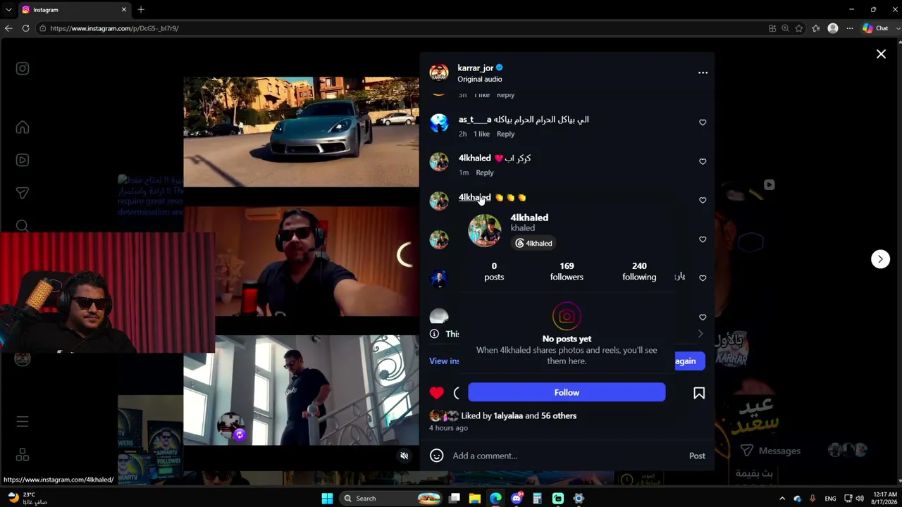Open the hamburger More menu in the sidebar
The image size is (902, 507).
click(x=23, y=422)
